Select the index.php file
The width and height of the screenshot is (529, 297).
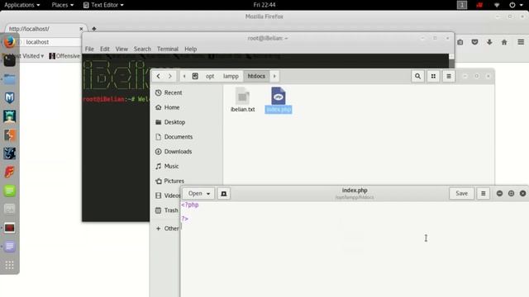pos(279,100)
